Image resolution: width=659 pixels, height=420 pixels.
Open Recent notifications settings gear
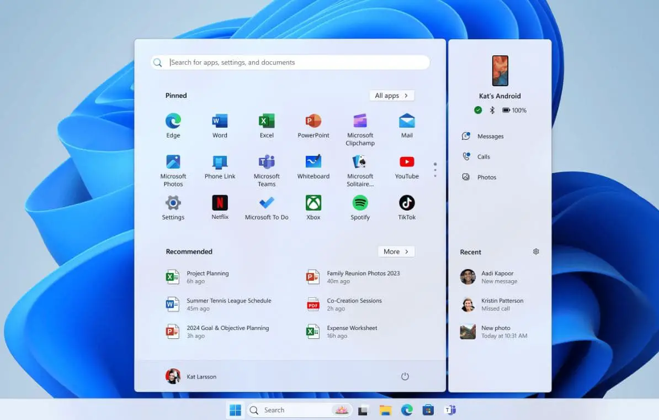535,251
